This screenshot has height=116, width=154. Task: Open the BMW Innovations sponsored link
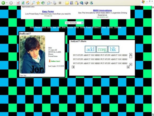[x=102, y=10]
